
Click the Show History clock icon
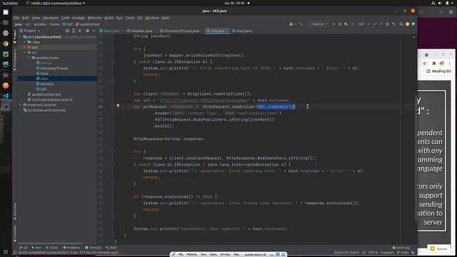387,24
